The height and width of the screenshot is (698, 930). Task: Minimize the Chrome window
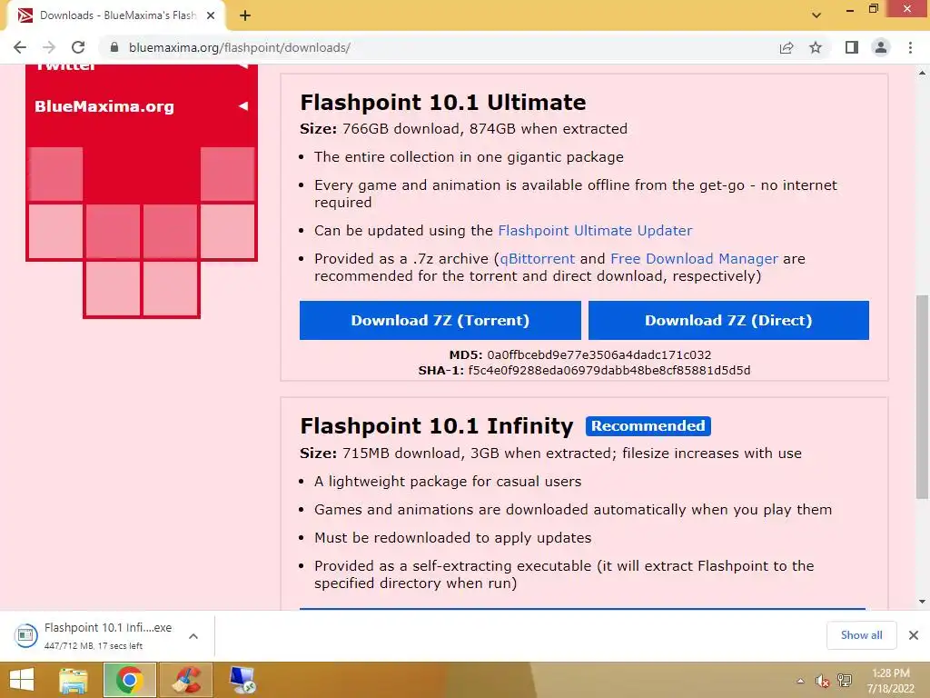click(850, 10)
